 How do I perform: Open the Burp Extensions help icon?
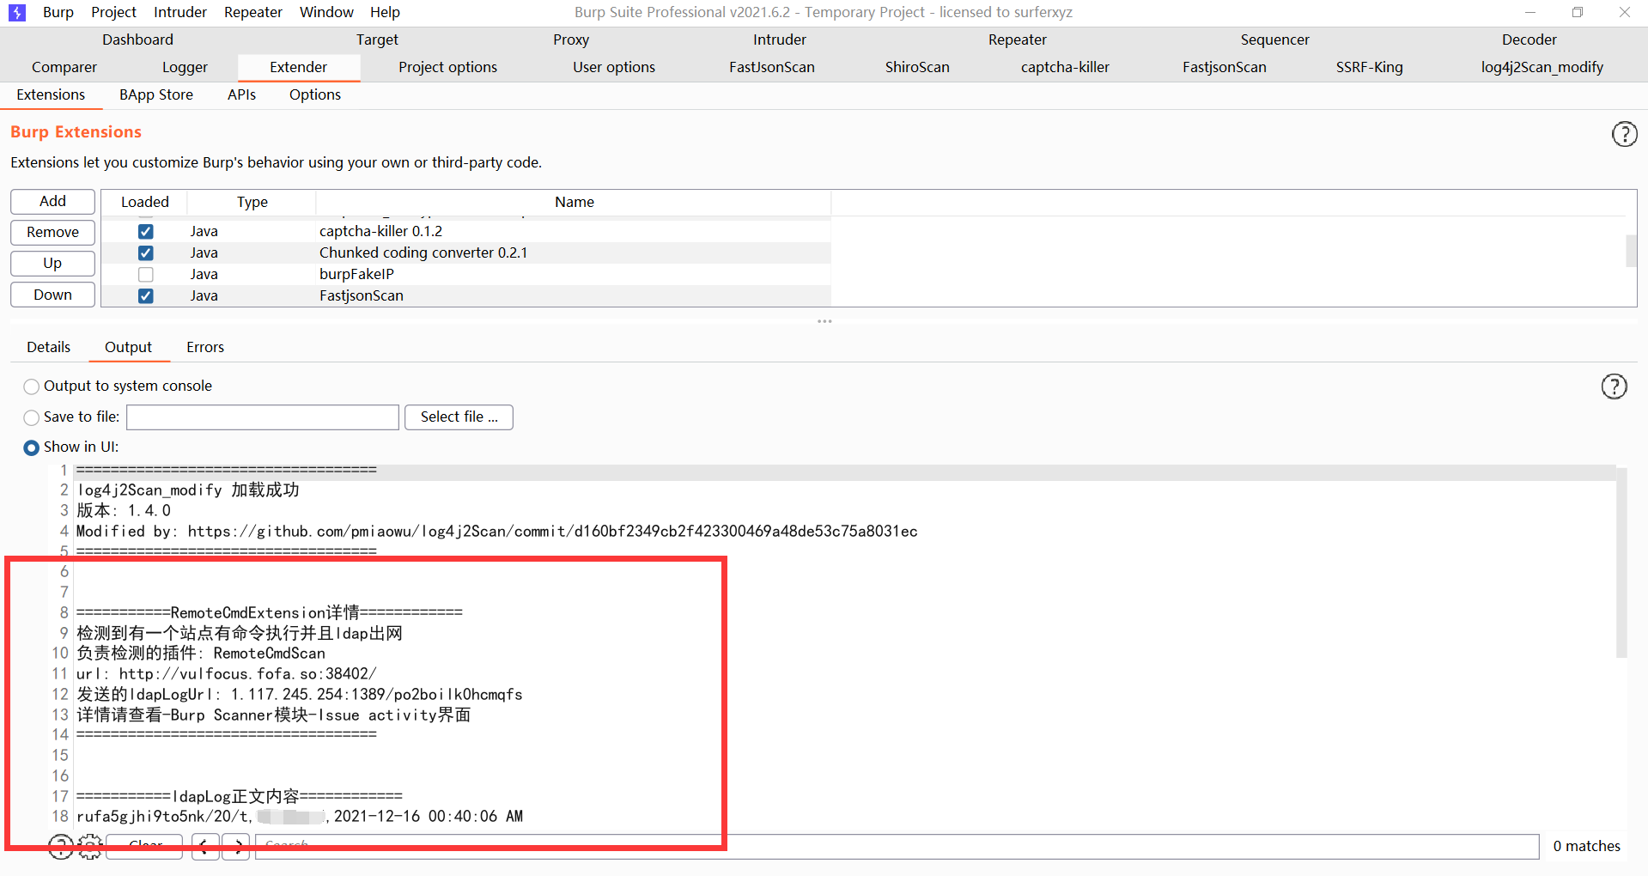click(1624, 134)
